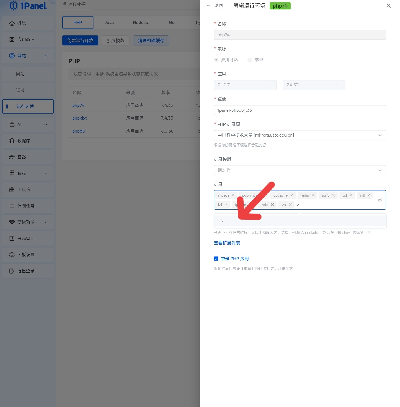Open the 7.4.33 version dropdown

click(x=314, y=85)
